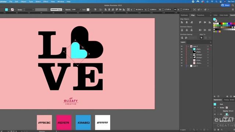Open the Basic brush definition dropdown
Viewport: 235px width, 132px height.
[63, 10]
